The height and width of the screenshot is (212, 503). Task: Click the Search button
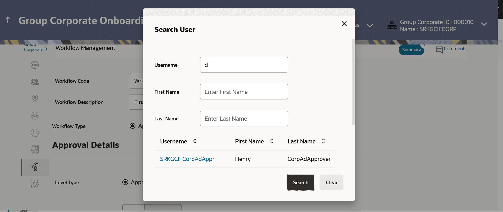pyautogui.click(x=301, y=182)
